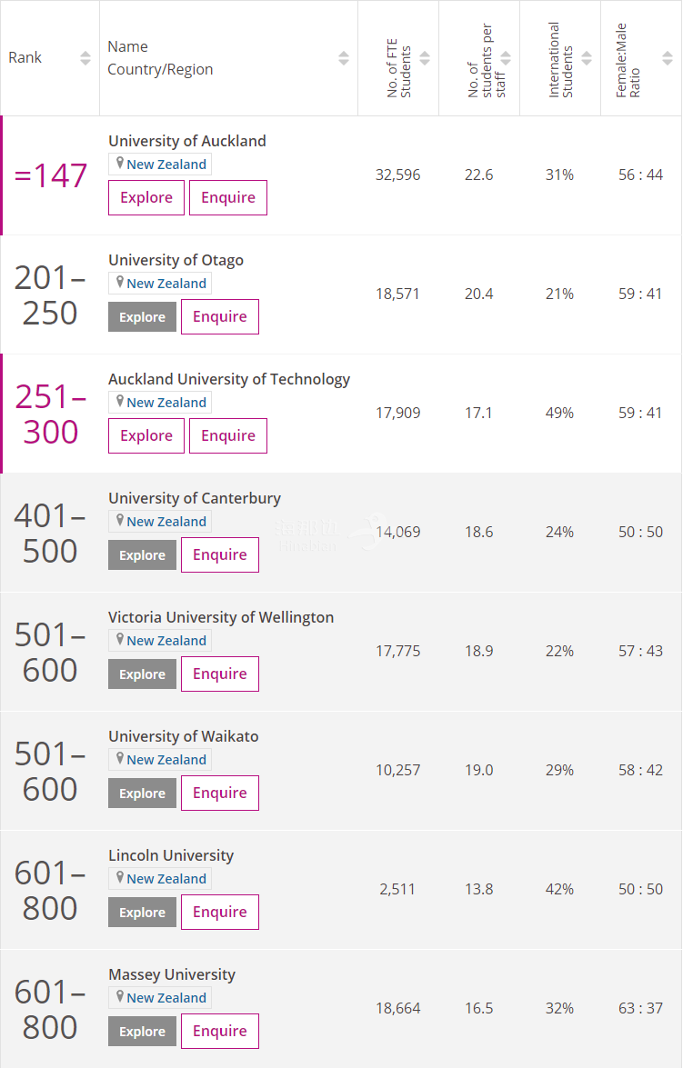Explore Lincoln University

[x=143, y=913]
